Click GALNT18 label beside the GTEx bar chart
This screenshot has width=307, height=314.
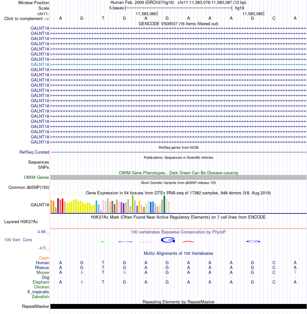40,205
